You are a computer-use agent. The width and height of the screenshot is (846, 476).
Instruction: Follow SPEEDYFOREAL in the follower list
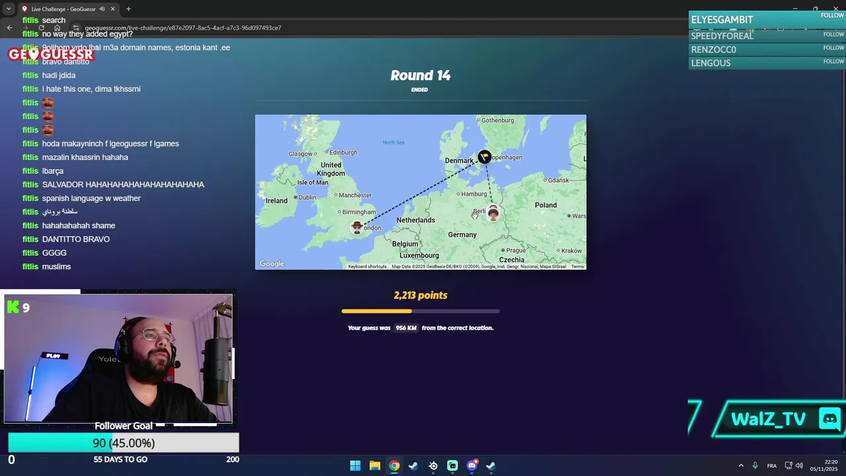(833, 34)
